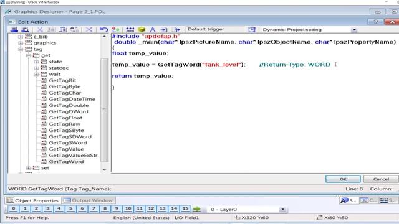Select GetTagSByte in the function tree
The image size is (399, 224).
(x=66, y=130)
